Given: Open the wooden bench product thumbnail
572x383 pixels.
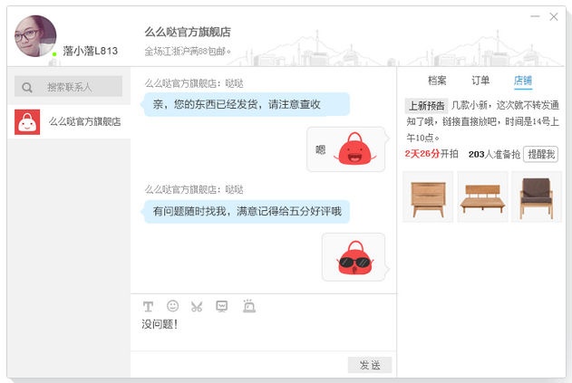Looking at the screenshot, I should (482, 196).
